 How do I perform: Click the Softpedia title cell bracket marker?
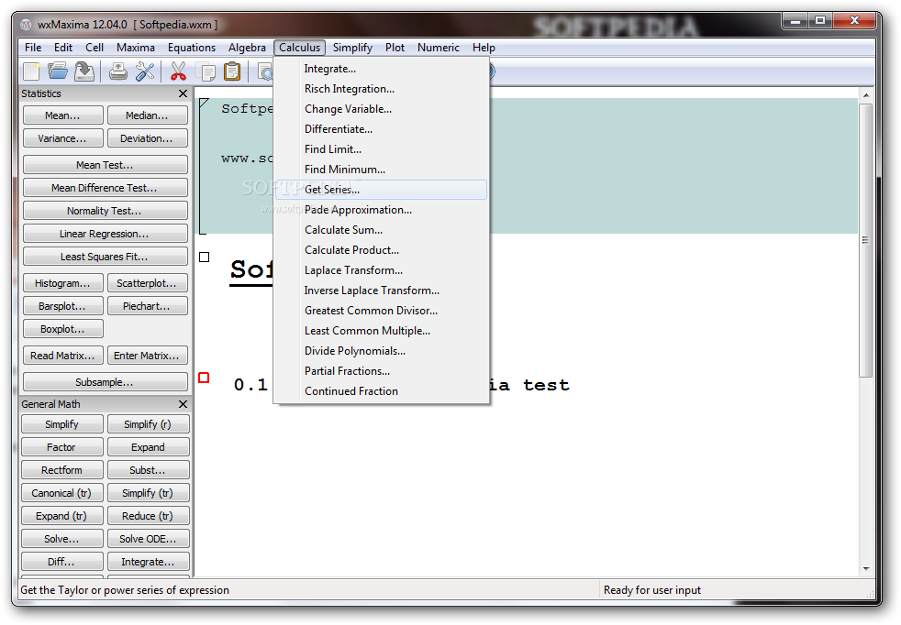[x=204, y=258]
